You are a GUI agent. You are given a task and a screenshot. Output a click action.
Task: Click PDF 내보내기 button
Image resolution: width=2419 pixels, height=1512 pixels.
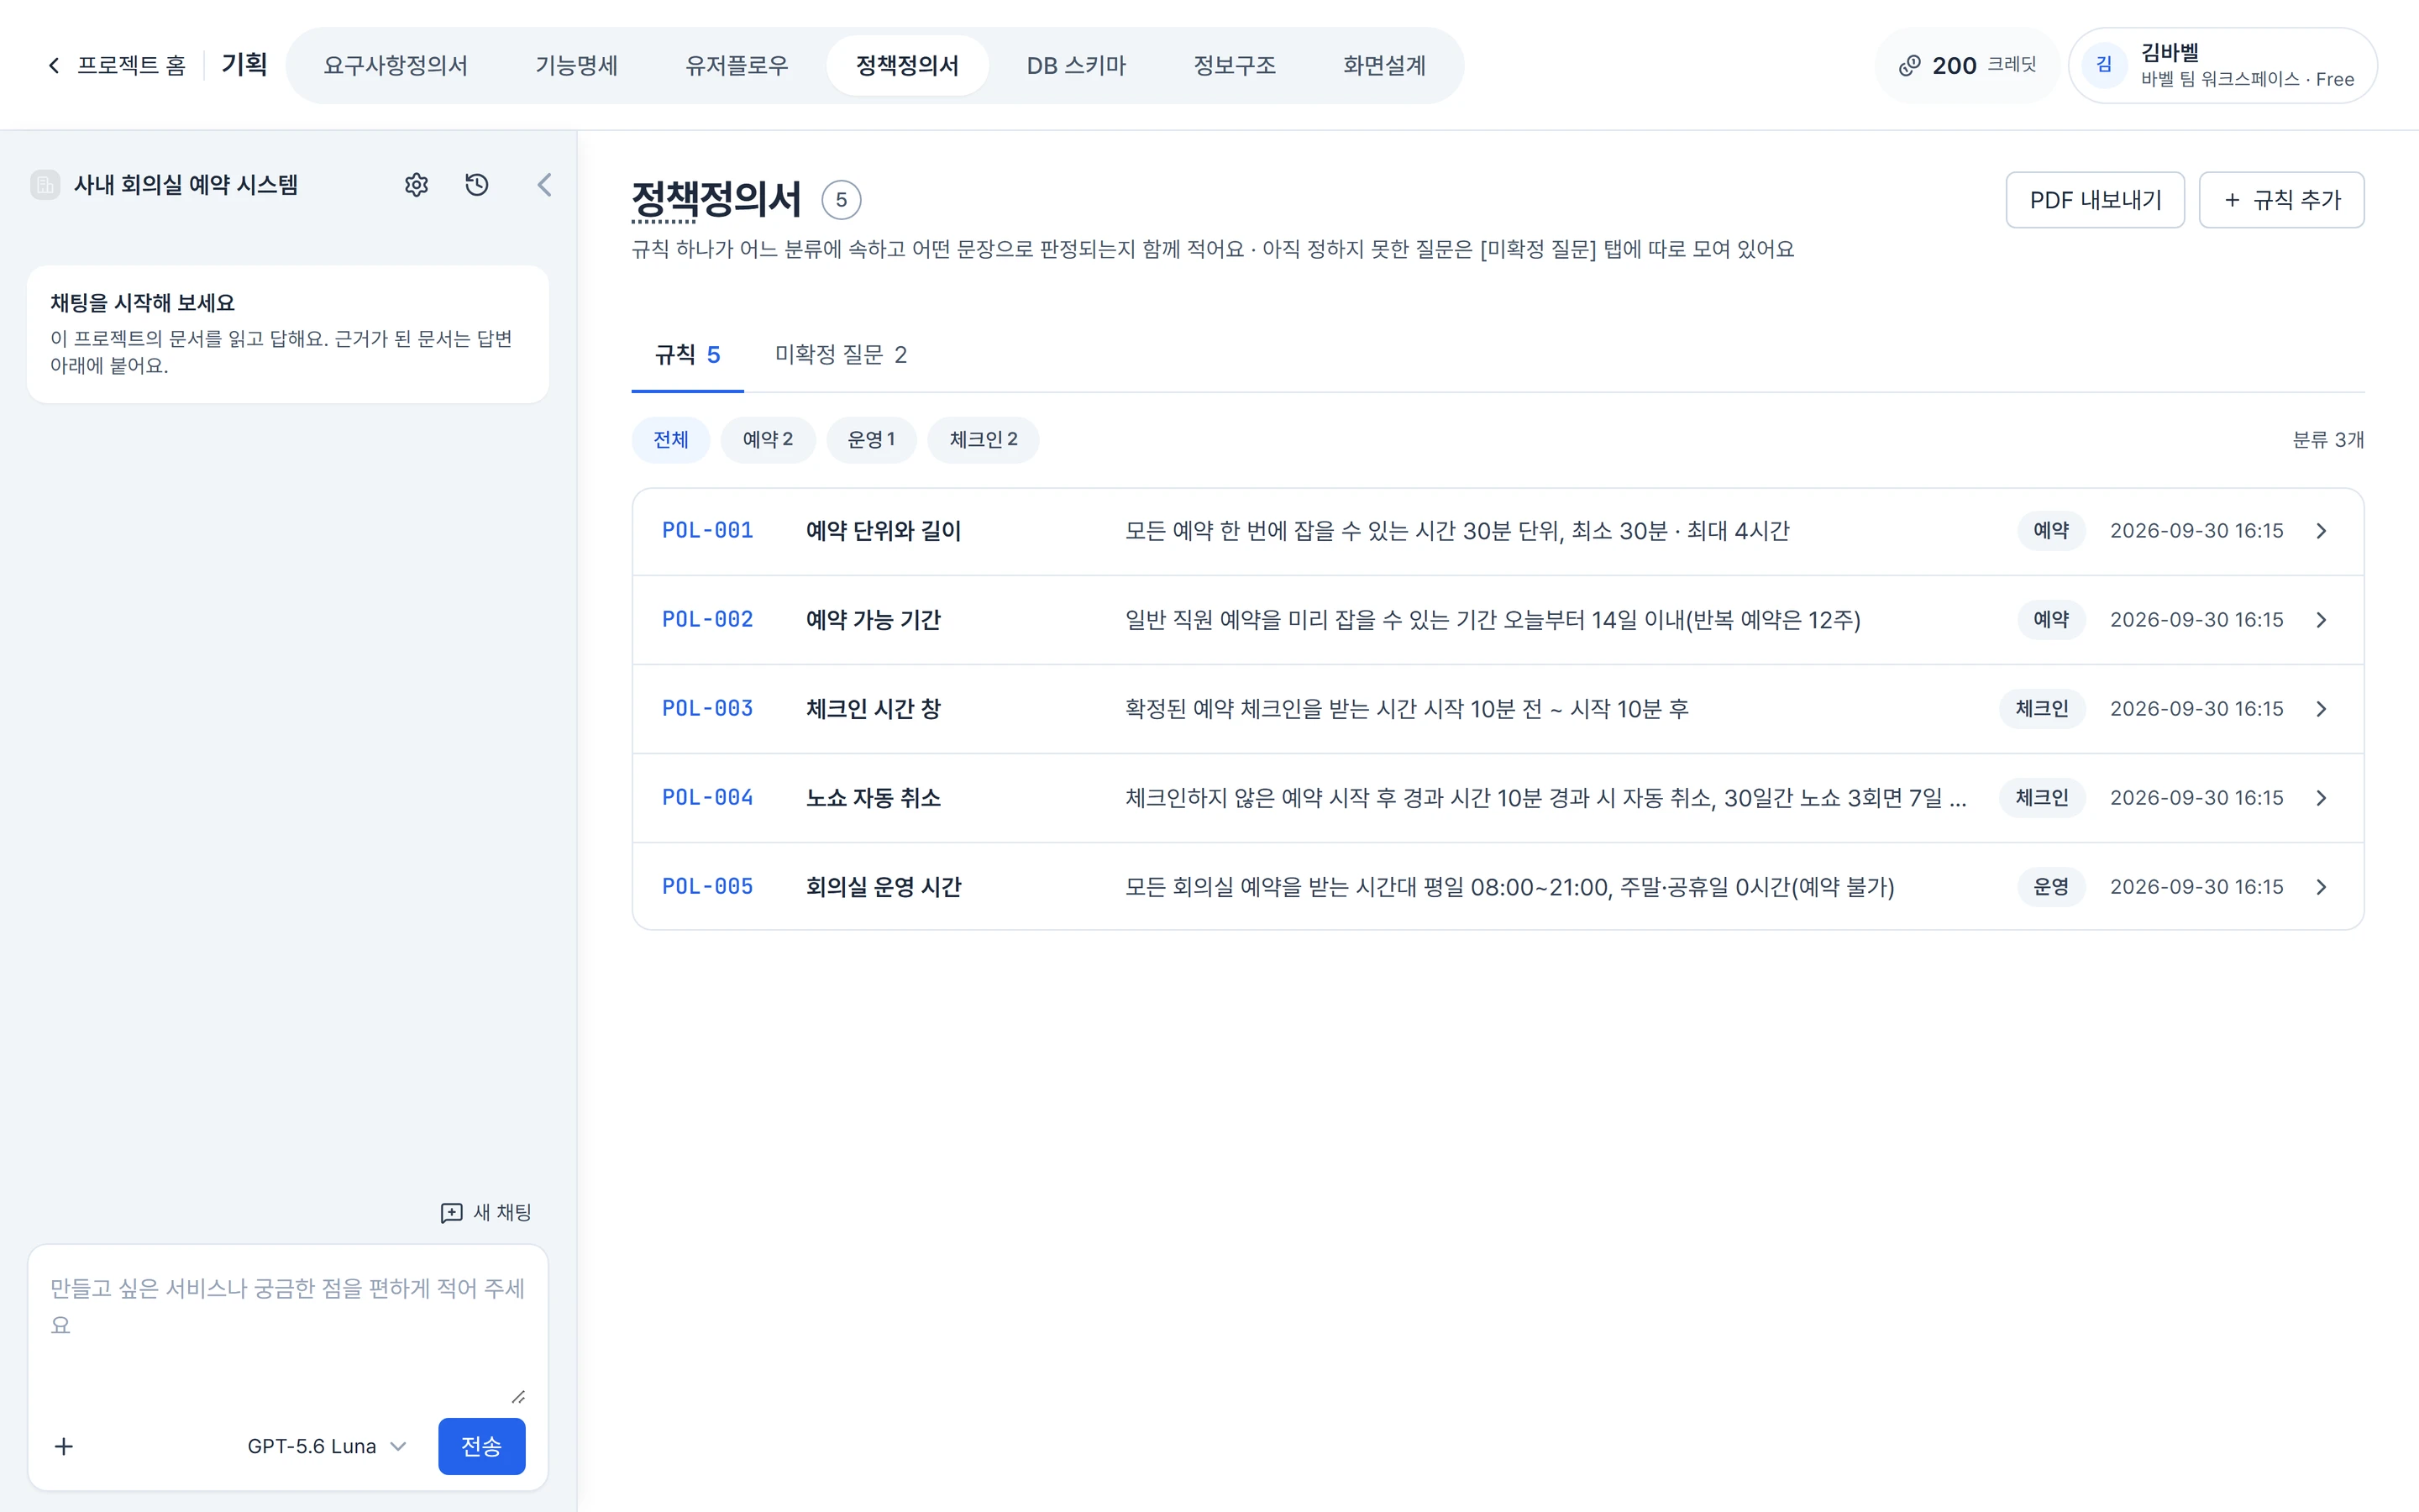2095,200
